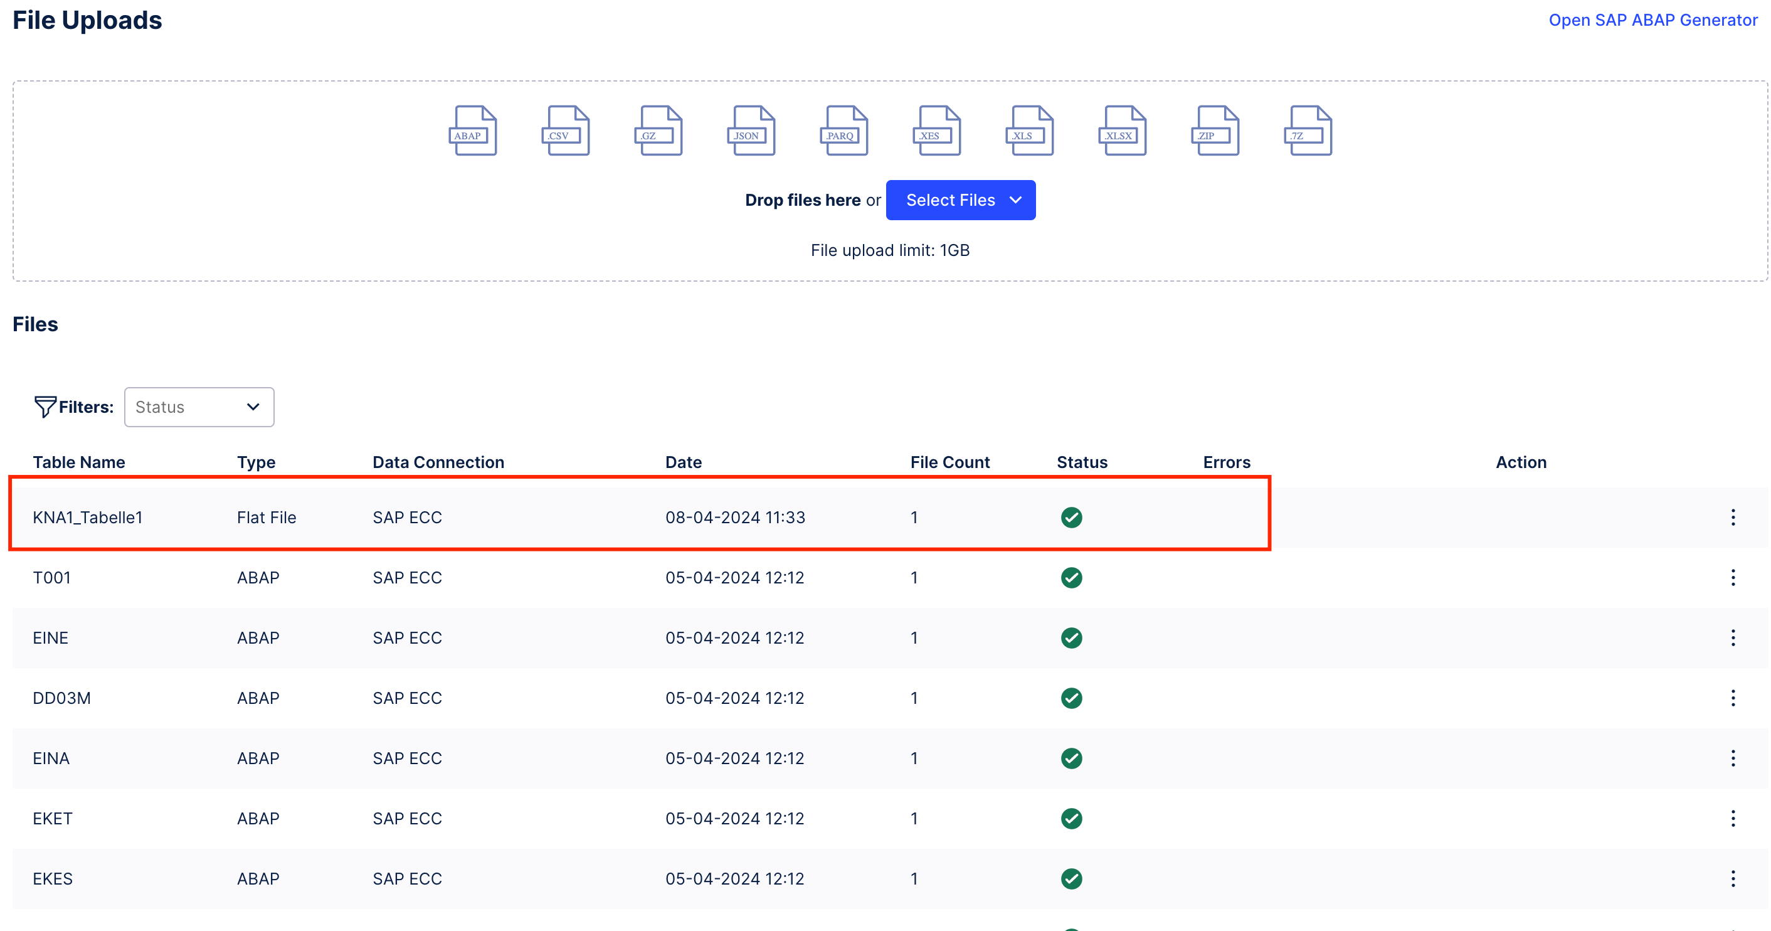Click green status check of DD03M
The width and height of the screenshot is (1771, 931).
[1071, 698]
